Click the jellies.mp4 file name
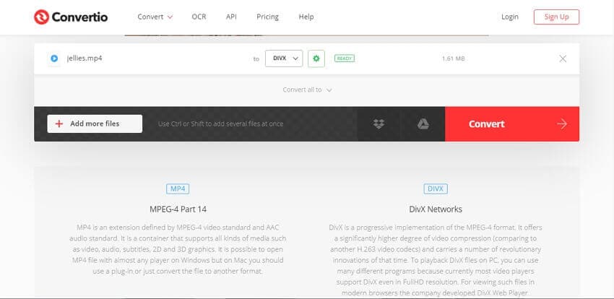Screen dimensions: 614x299 (x=85, y=58)
